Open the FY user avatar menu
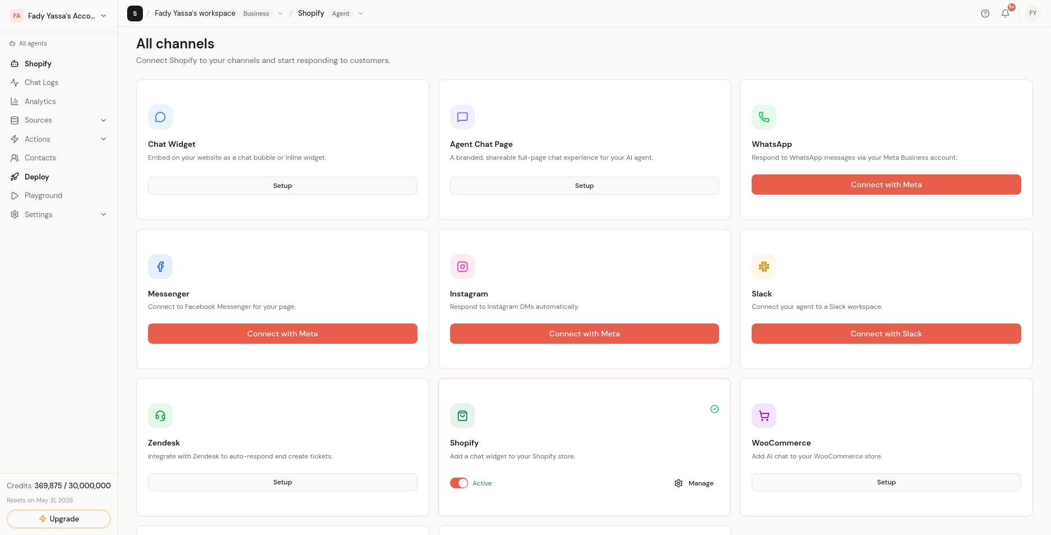 point(1033,14)
